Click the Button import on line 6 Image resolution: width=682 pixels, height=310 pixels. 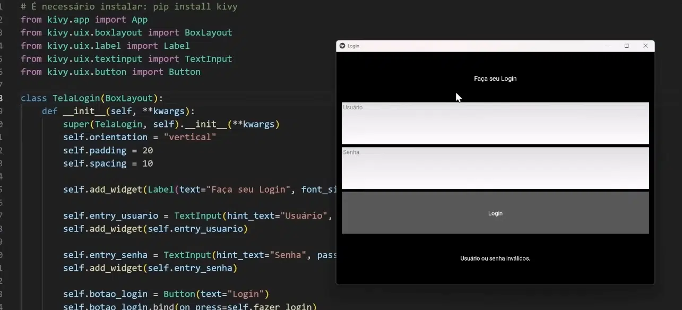[x=184, y=72]
